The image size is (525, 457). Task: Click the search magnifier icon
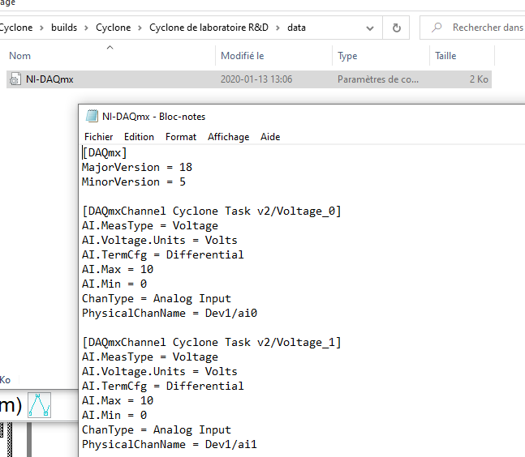437,28
